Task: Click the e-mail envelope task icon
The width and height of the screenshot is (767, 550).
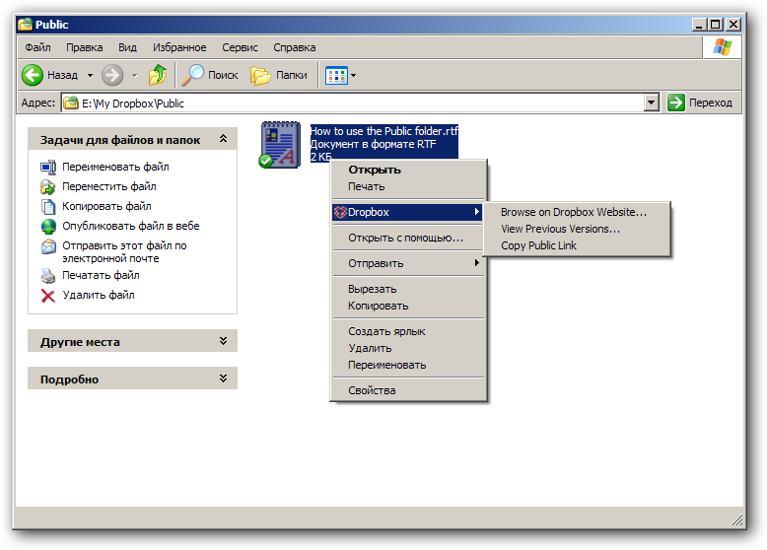Action: pyautogui.click(x=48, y=245)
